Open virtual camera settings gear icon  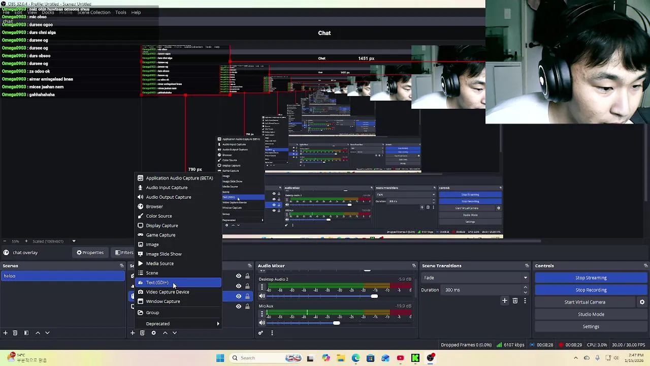click(x=642, y=302)
